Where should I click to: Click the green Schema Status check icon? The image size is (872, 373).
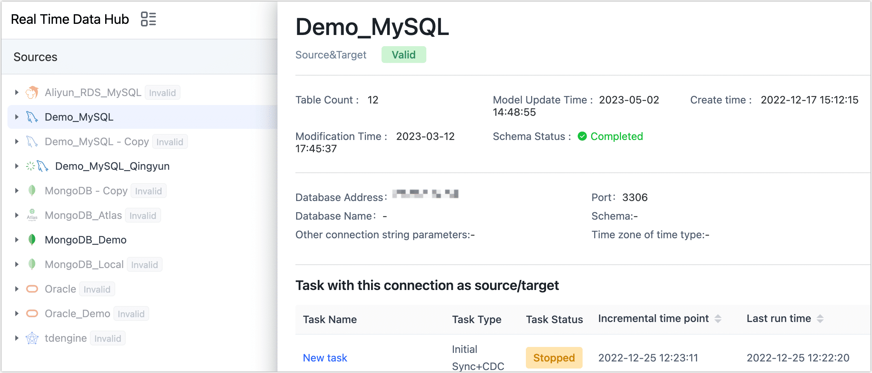[x=582, y=136]
